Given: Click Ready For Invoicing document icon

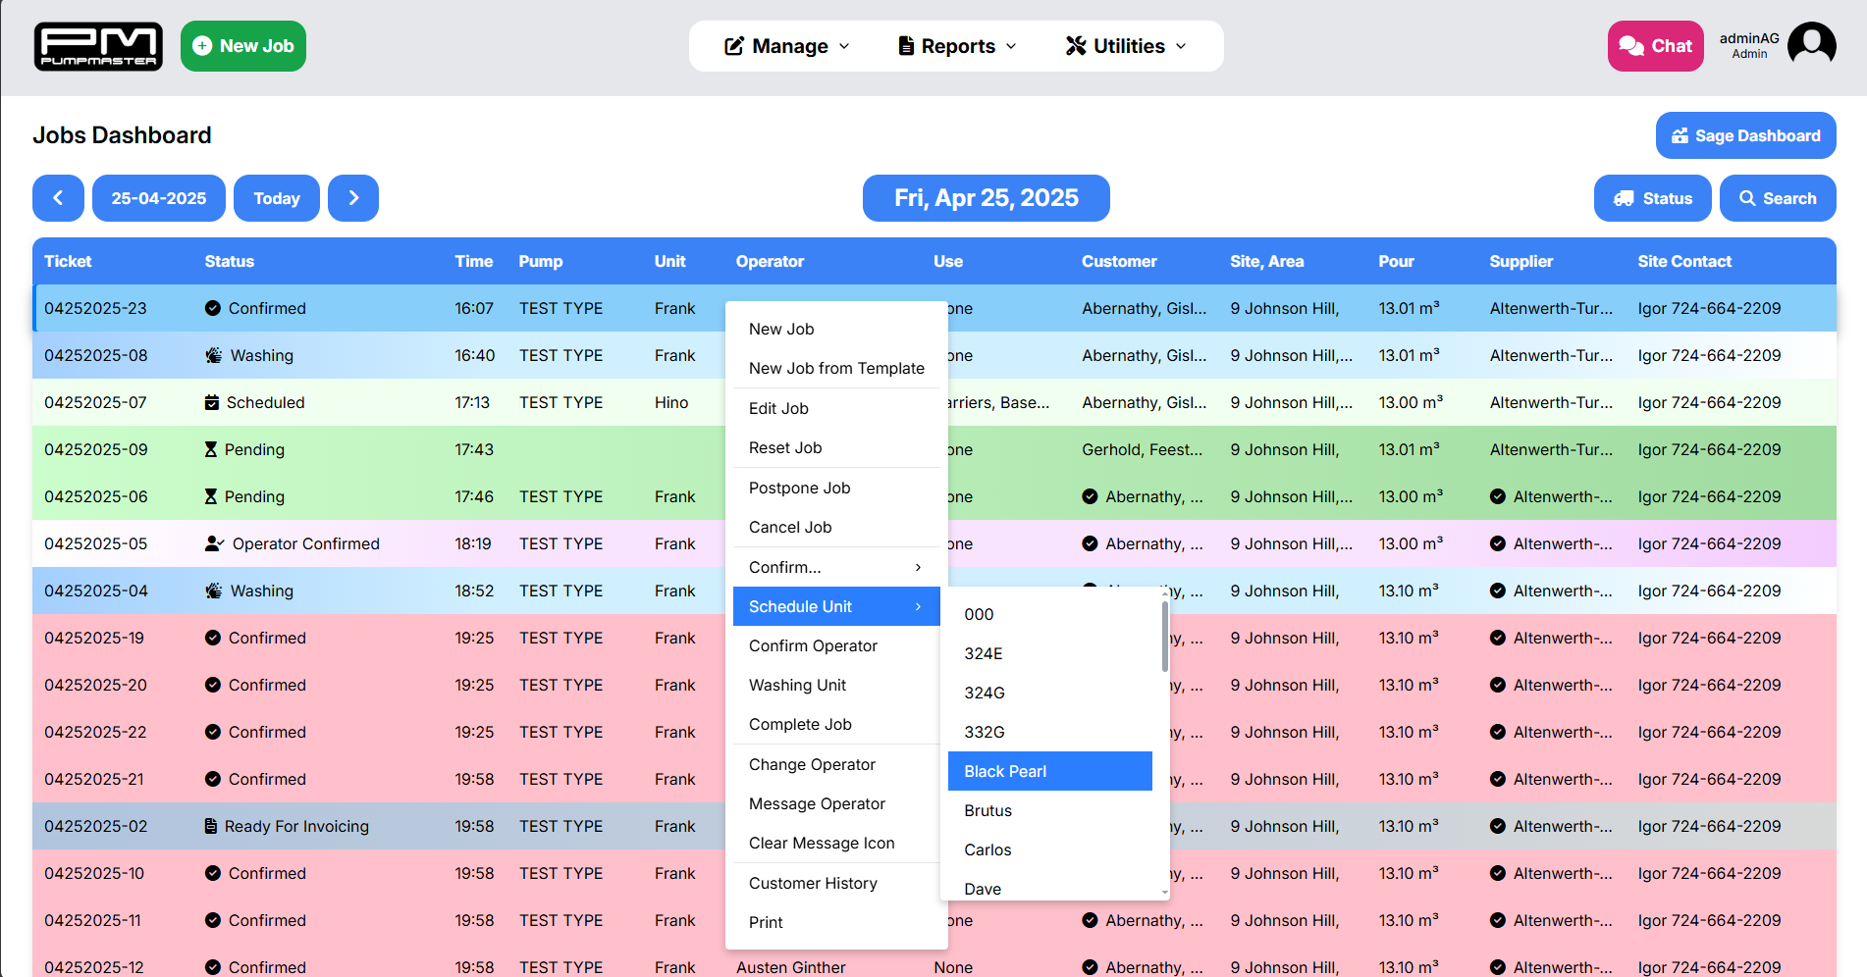Looking at the screenshot, I should [x=210, y=826].
